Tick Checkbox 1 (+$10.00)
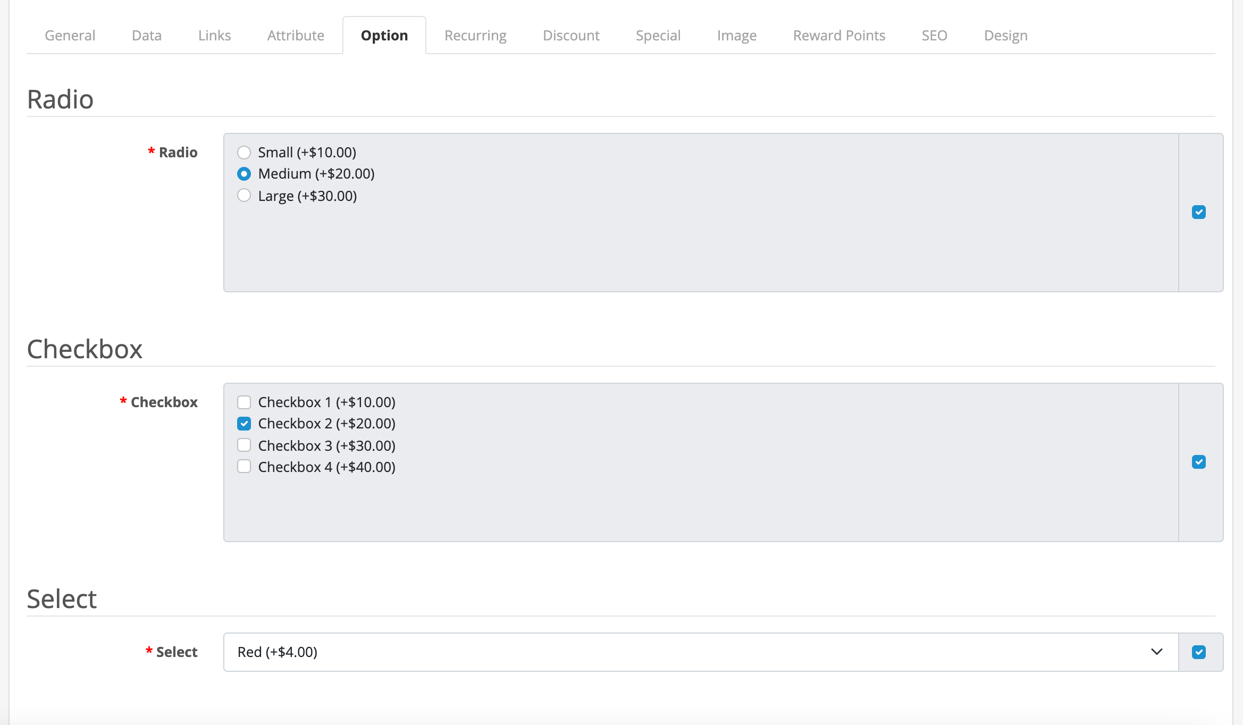1243x725 pixels. click(x=244, y=402)
